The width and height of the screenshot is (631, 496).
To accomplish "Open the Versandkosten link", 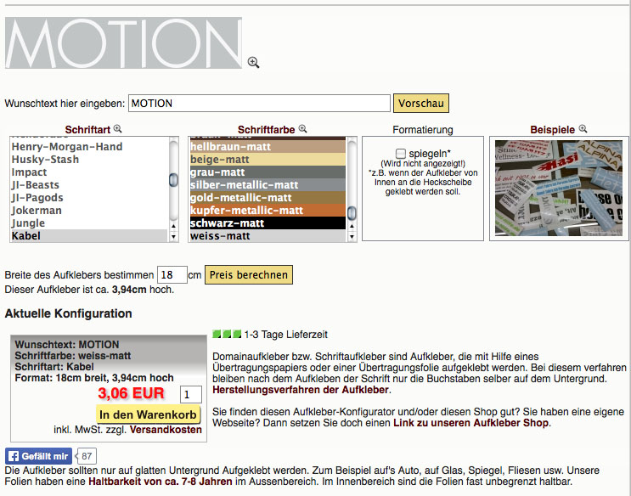I will point(166,430).
